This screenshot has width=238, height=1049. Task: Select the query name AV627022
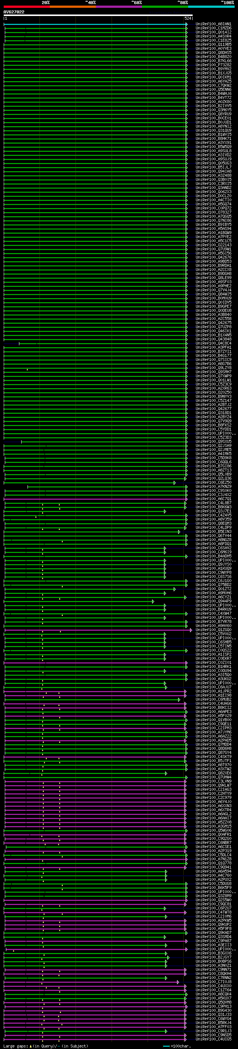point(14,12)
